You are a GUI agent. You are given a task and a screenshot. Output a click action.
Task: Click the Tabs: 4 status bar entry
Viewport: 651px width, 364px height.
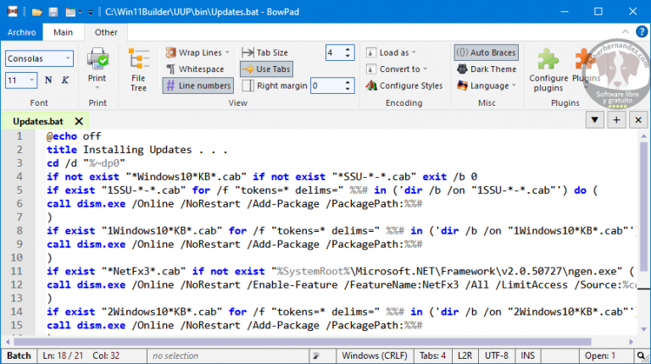pyautogui.click(x=432, y=356)
